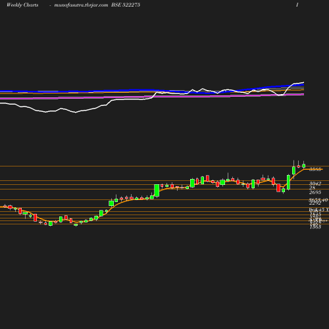This screenshot has width=329, height=329.
Task: Click the 3042 price level label
Action: 315,184
